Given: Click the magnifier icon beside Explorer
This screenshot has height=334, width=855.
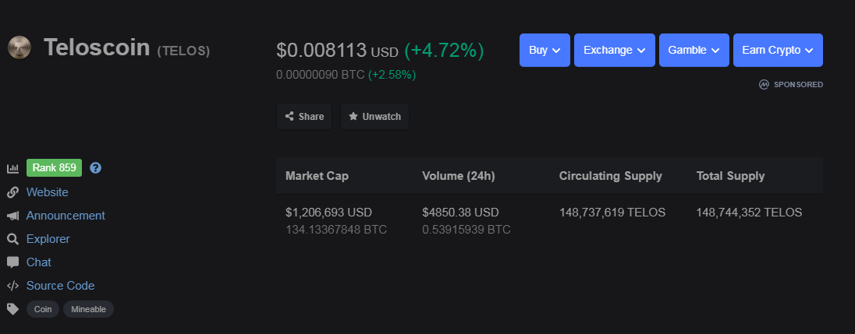Looking at the screenshot, I should [12, 239].
